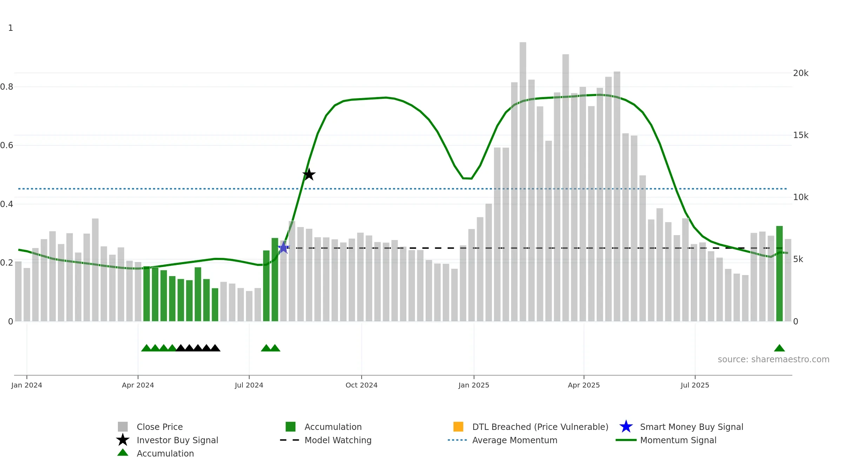Viewport: 842px width, 473px height.
Task: Click the black Investor Buy Signal star on chart
Action: pos(309,174)
